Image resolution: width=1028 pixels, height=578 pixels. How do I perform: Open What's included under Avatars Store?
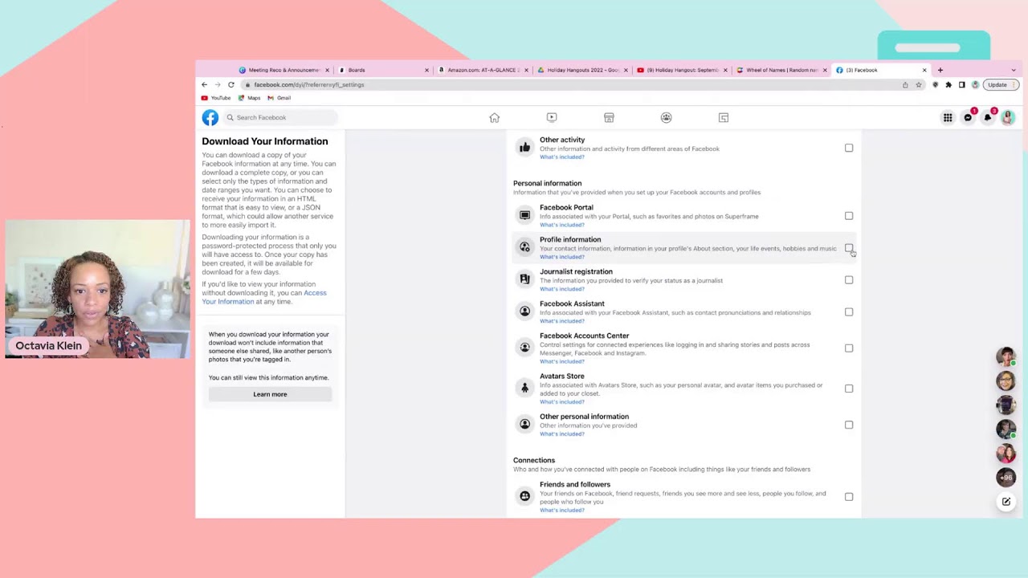point(562,401)
